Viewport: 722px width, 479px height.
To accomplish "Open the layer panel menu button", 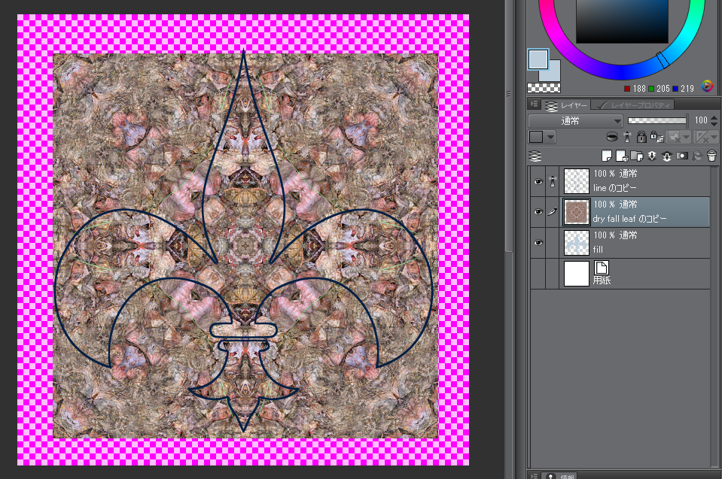I will [535, 105].
